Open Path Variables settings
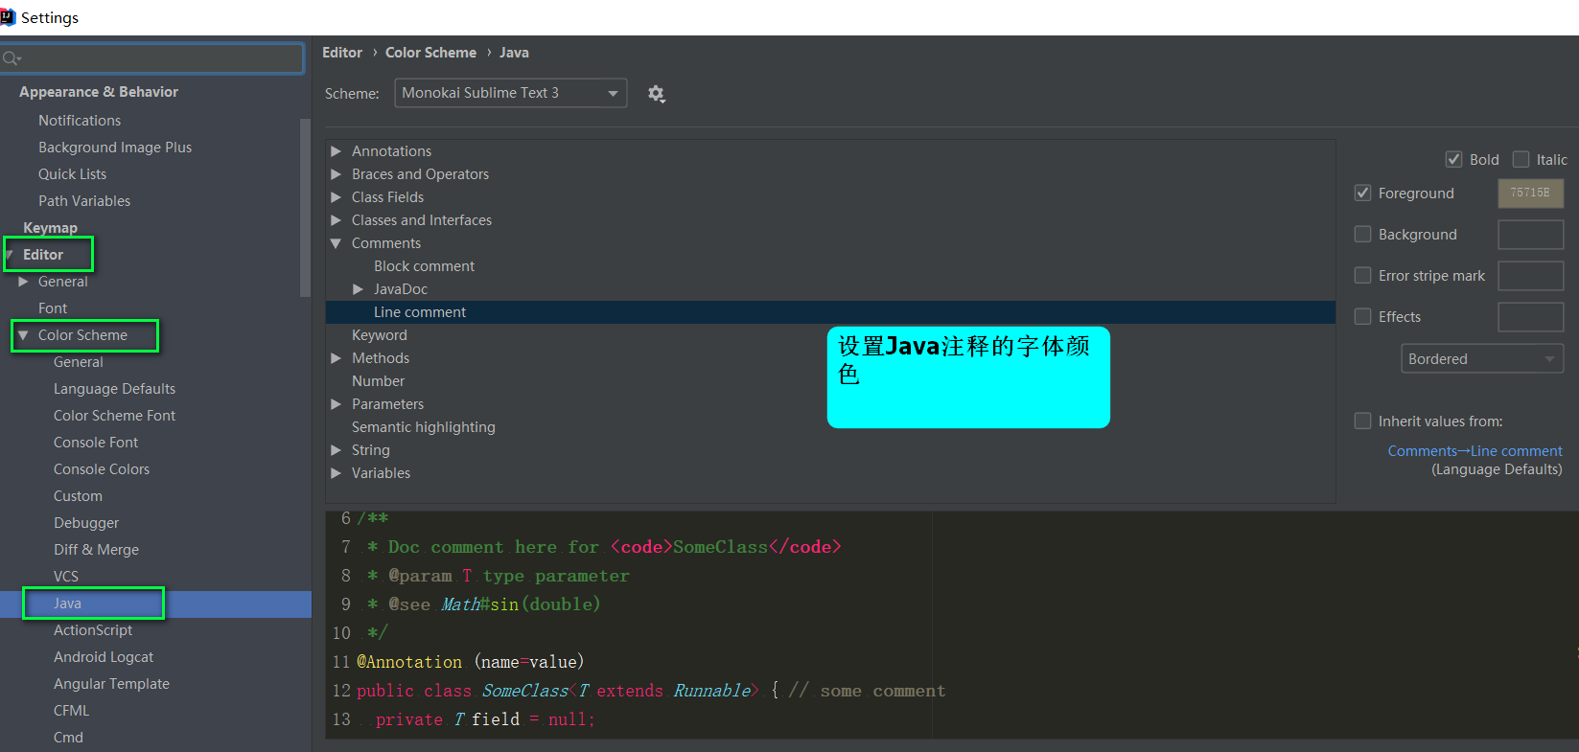The image size is (1579, 752). (84, 201)
